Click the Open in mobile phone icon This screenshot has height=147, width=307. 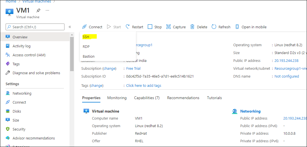tap(237, 27)
